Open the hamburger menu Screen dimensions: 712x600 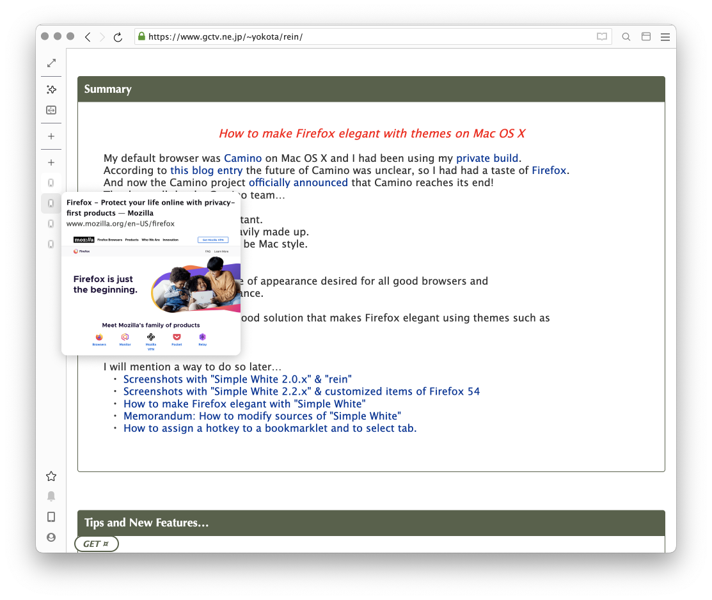point(665,37)
